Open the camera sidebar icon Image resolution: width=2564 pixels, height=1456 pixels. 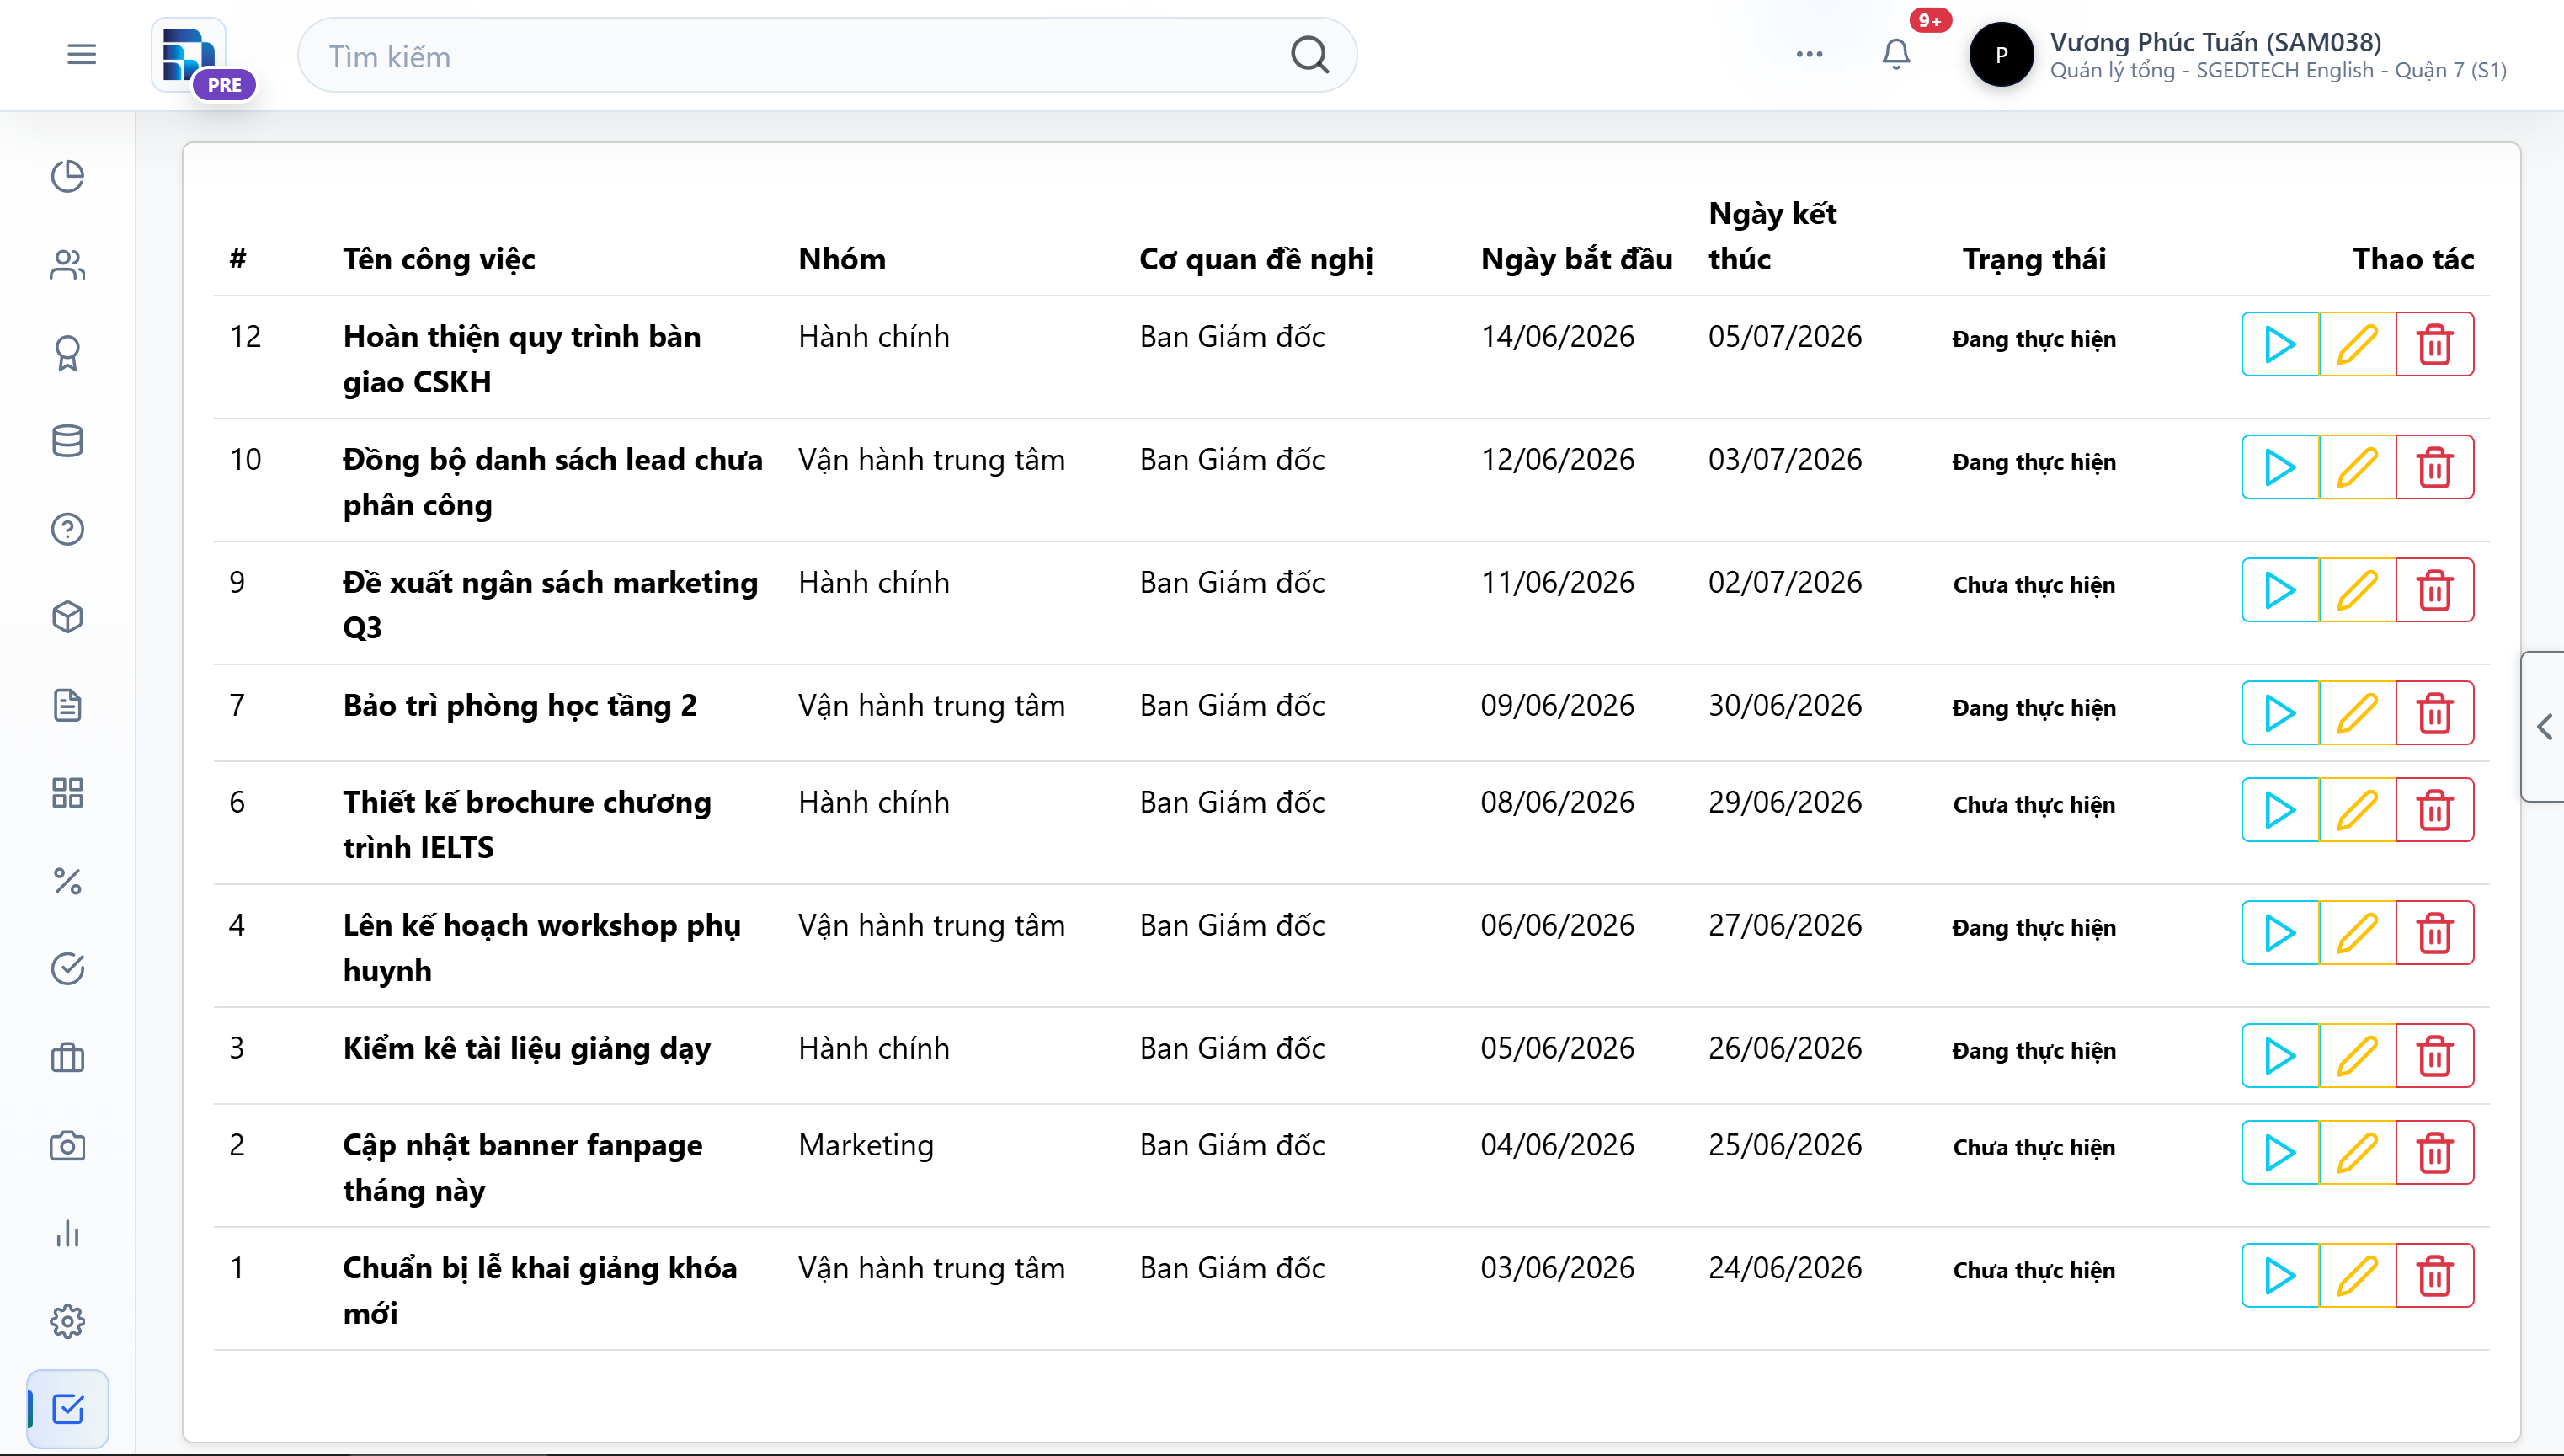click(67, 1145)
